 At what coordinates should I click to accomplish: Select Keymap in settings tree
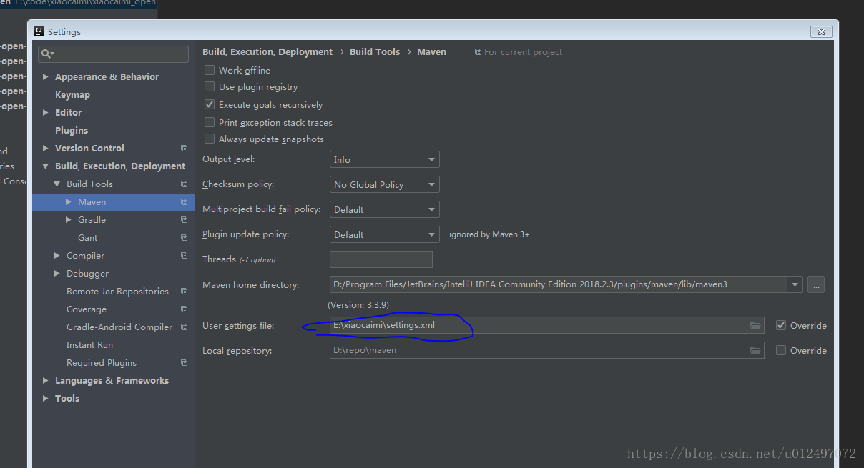(72, 95)
